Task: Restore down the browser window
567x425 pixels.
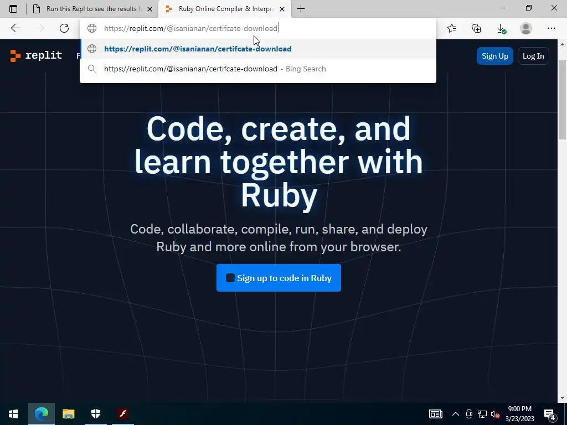Action: pyautogui.click(x=529, y=8)
